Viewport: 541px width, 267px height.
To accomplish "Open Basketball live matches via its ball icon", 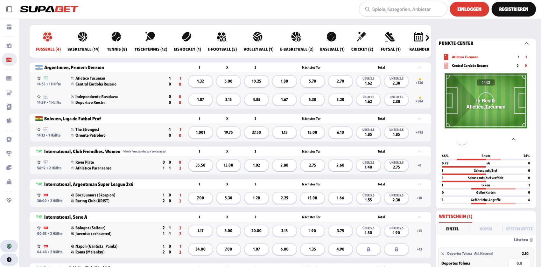I will click(83, 36).
